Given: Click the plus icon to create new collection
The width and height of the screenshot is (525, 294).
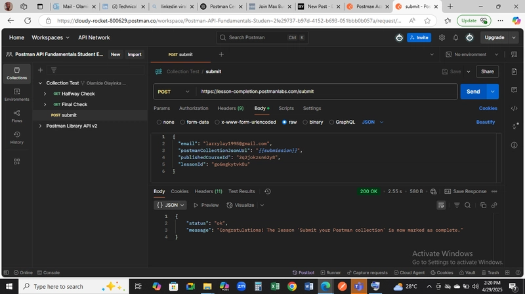Looking at the screenshot, I should [x=40, y=70].
